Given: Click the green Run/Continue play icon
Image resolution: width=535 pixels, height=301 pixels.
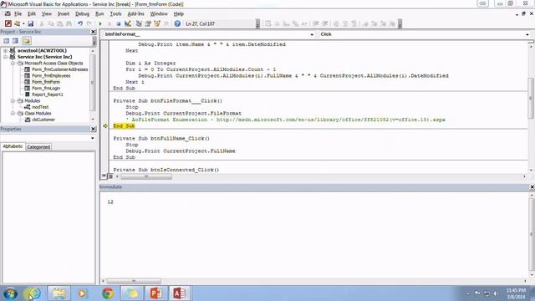Looking at the screenshot, I should pos(100,23).
